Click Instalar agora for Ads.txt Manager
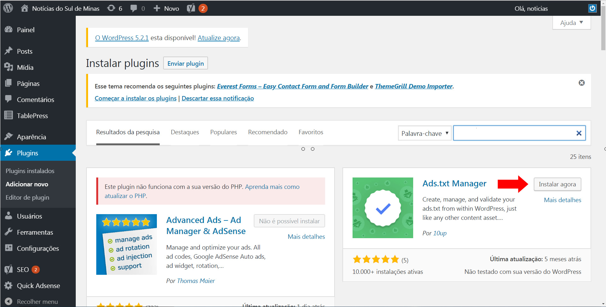606x307 pixels. [x=557, y=184]
